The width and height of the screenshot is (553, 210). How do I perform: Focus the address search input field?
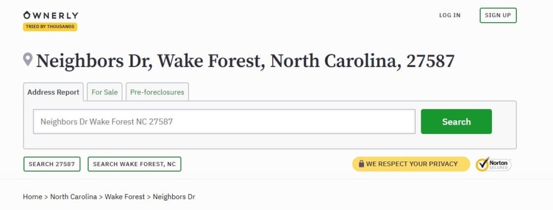(224, 121)
